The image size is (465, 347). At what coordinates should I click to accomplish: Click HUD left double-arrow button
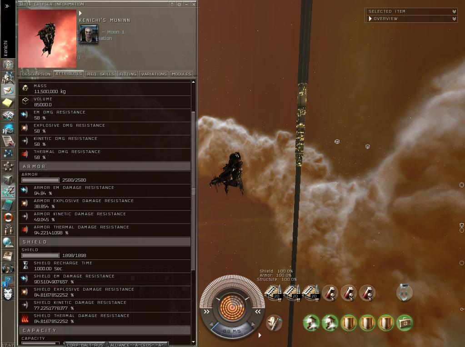207,312
